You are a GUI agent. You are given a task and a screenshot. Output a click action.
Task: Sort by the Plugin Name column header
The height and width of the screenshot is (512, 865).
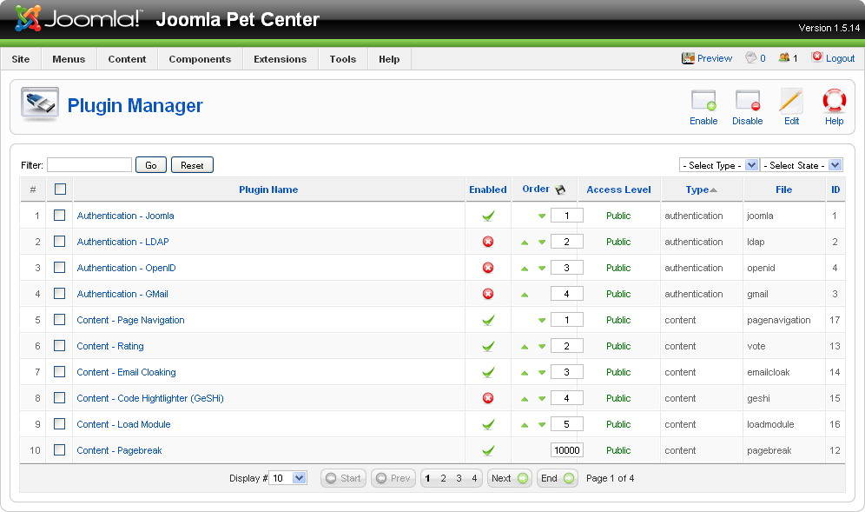coord(268,190)
